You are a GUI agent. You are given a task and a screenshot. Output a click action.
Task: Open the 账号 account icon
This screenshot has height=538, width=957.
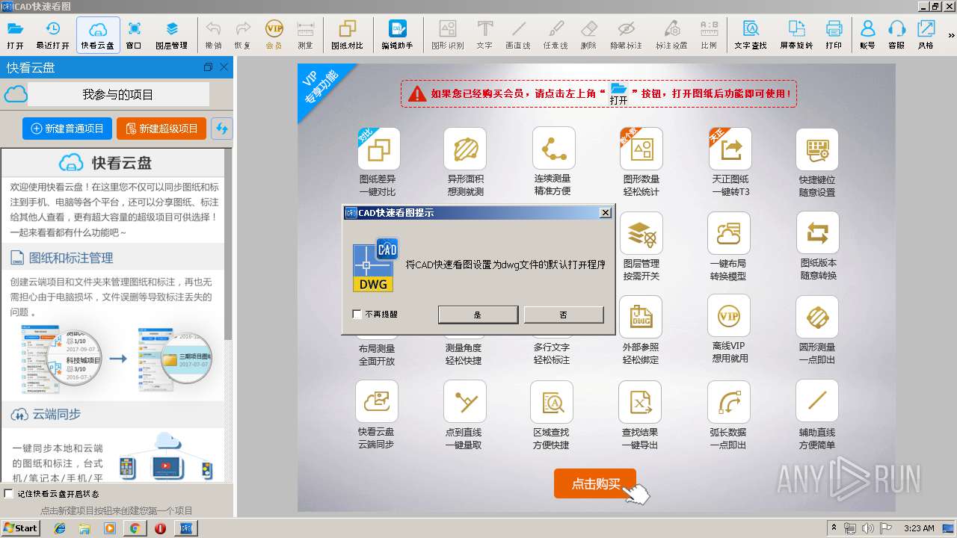(867, 34)
